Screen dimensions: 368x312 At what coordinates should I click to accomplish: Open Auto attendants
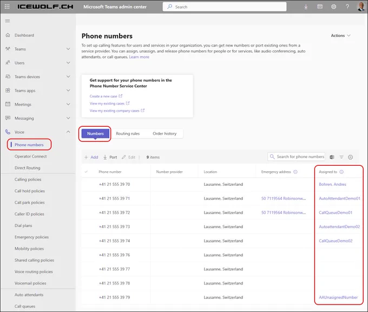click(29, 295)
